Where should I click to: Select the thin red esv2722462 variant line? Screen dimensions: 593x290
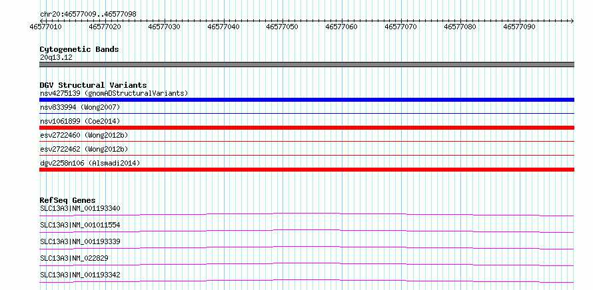tap(306, 155)
